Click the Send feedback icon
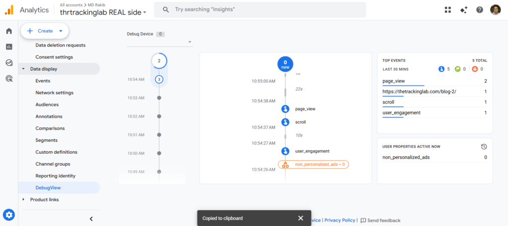The height and width of the screenshot is (226, 508). click(x=363, y=220)
